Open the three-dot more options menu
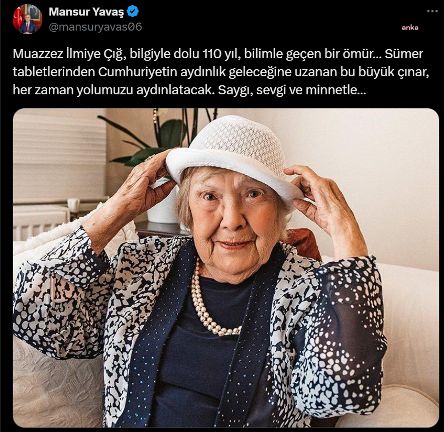Screen dimensions: 444x432 tap(432, 11)
